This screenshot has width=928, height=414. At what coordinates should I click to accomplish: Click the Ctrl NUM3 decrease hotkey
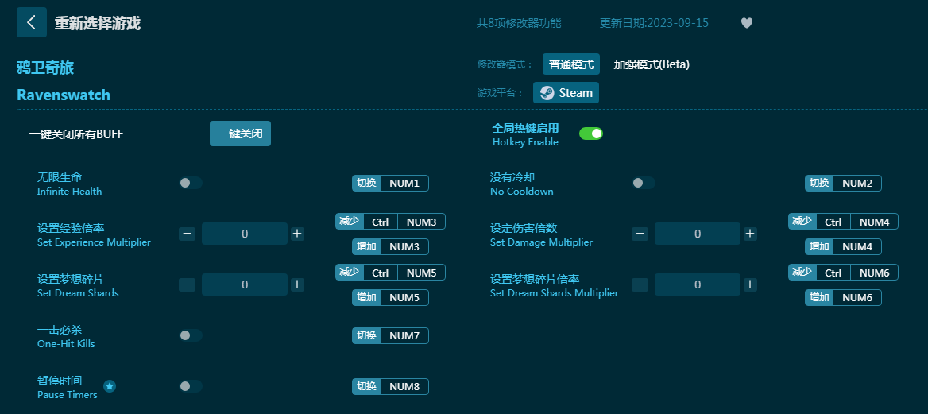391,222
